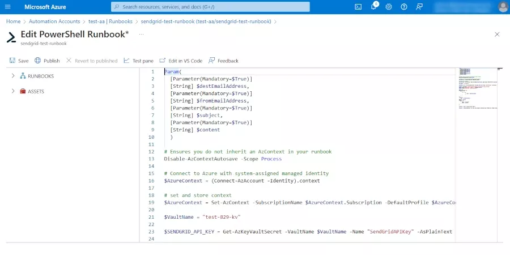Expand the ASSETS tree node
510x255 pixels.
coord(12,91)
